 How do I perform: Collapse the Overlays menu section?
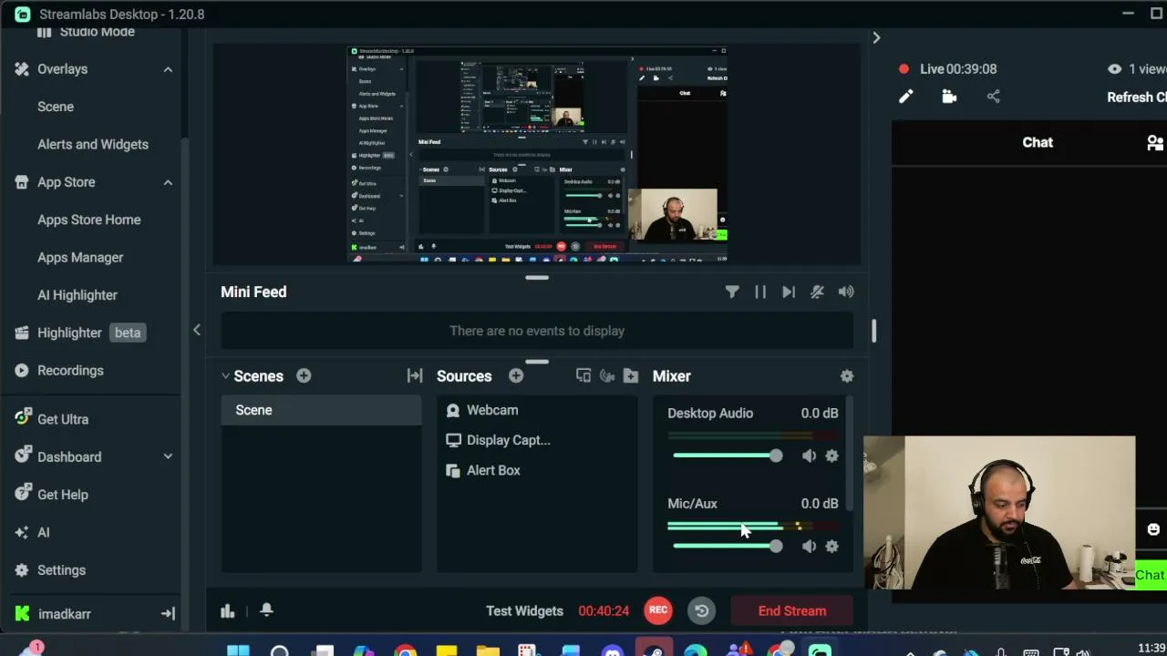[168, 69]
